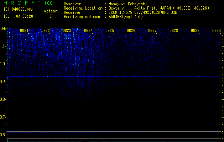Click the Receiving antenna label
The height and width of the screenshot is (142, 224).
82,17
